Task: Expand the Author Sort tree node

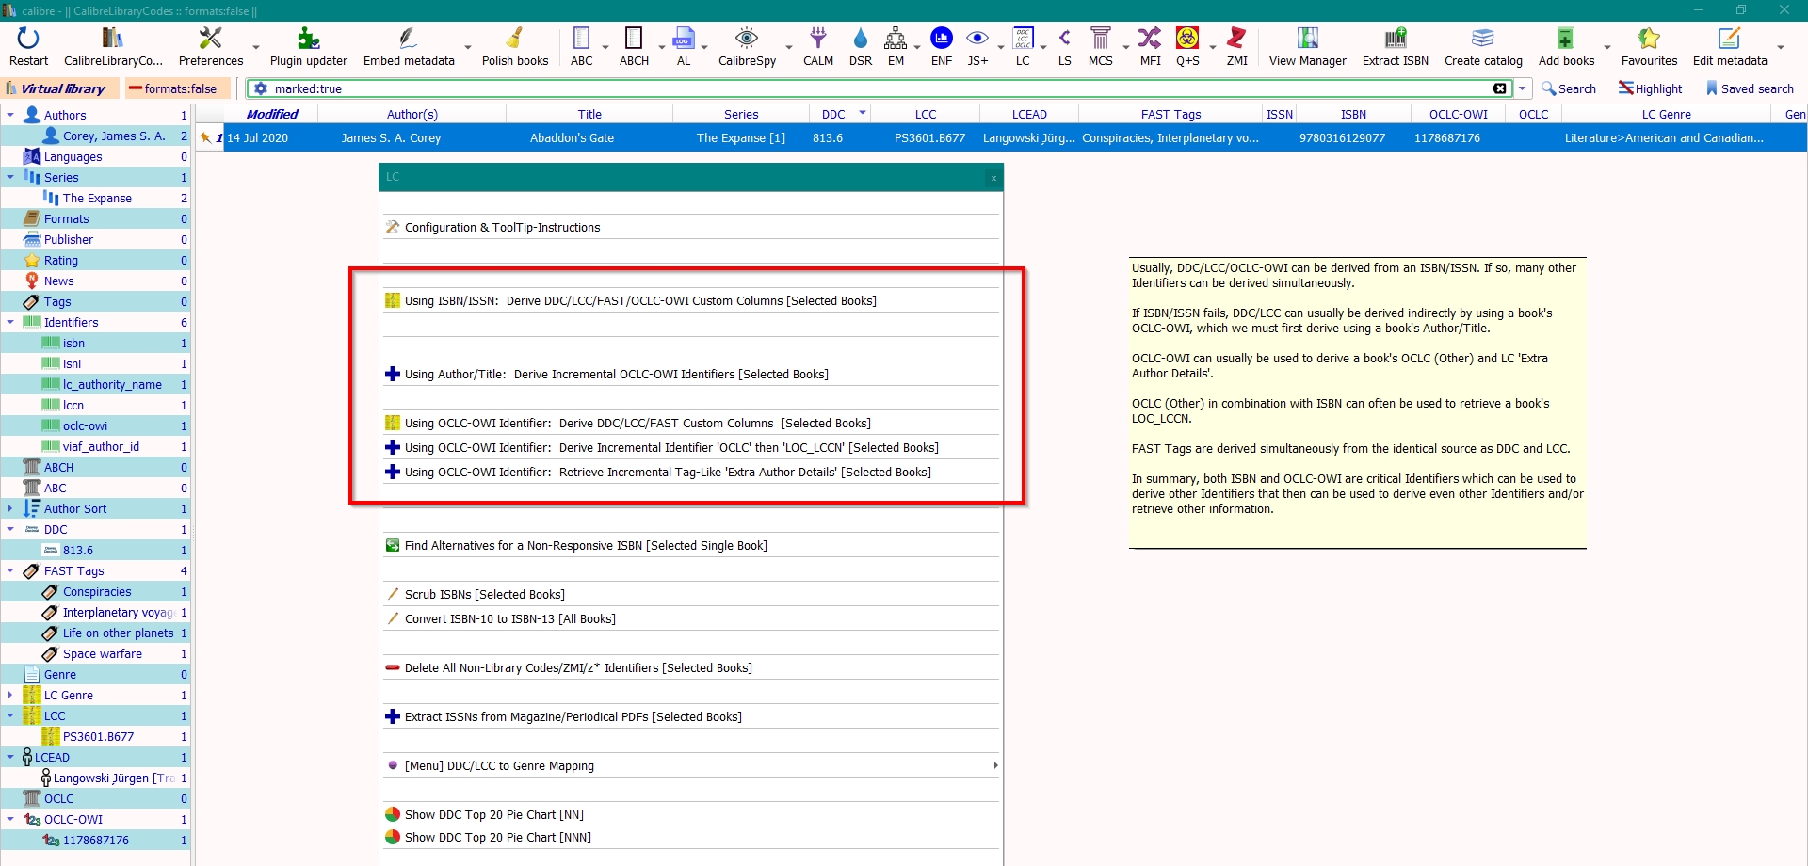Action: (10, 508)
